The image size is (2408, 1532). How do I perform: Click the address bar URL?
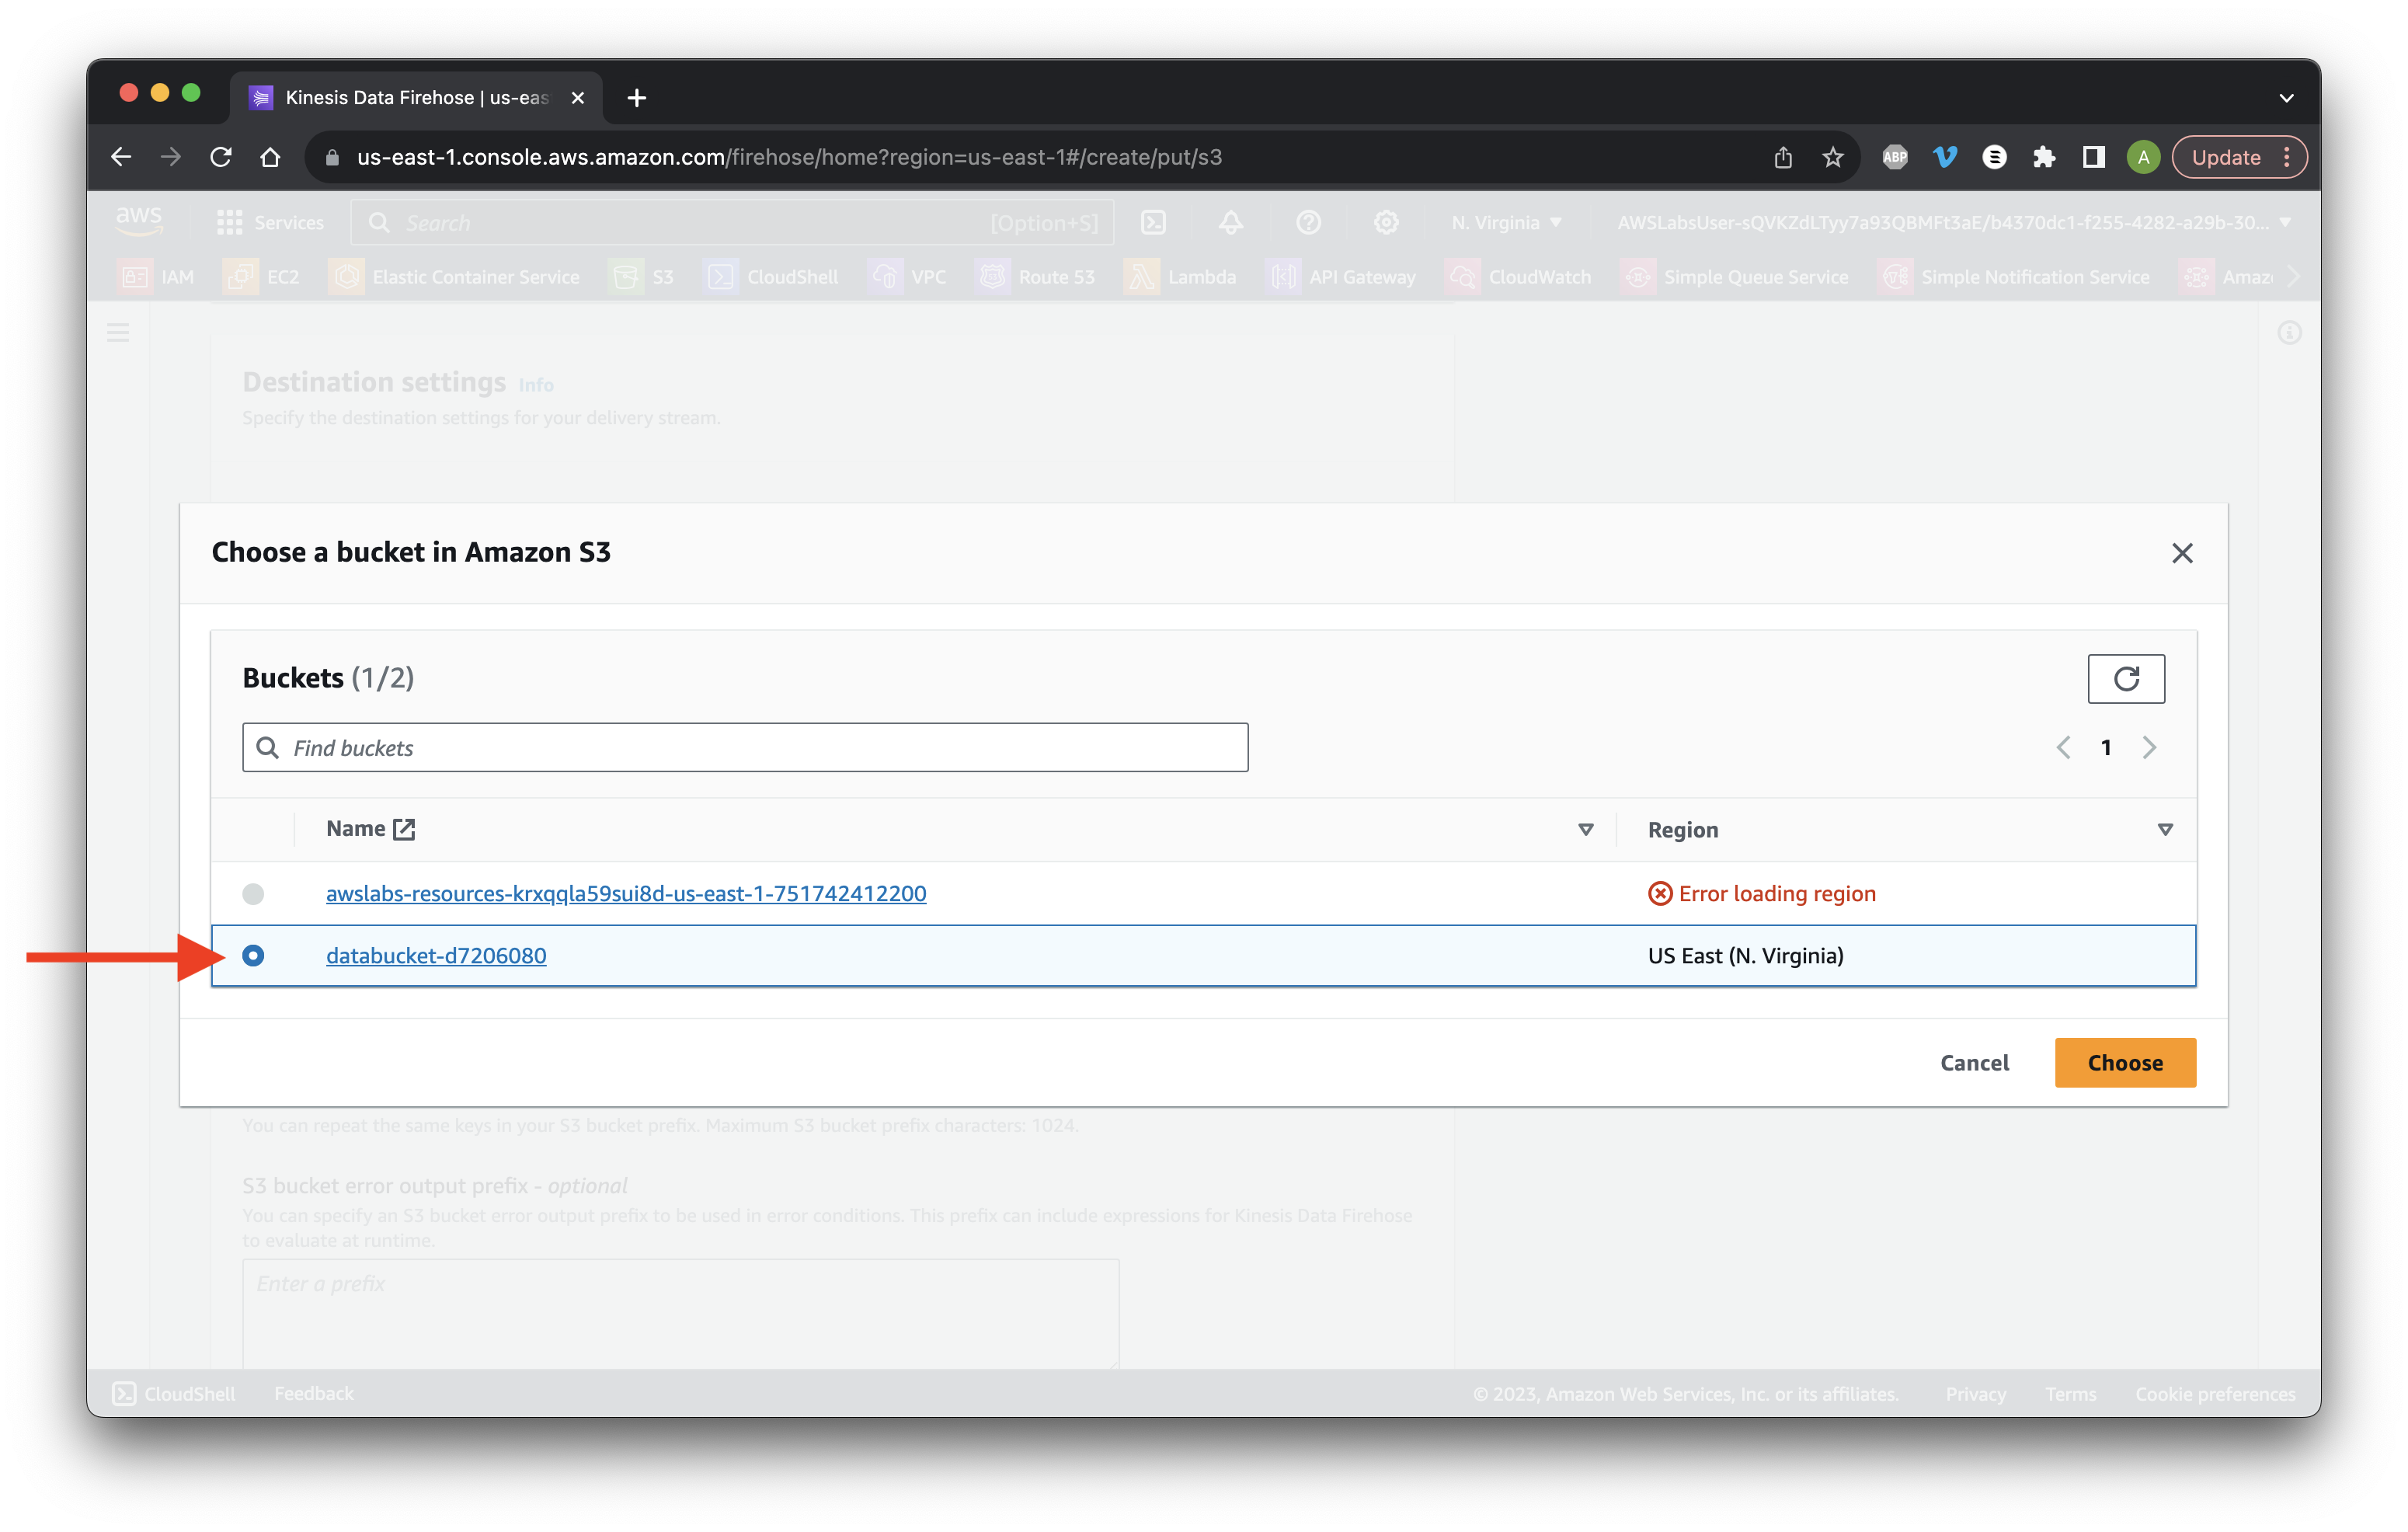(x=790, y=157)
